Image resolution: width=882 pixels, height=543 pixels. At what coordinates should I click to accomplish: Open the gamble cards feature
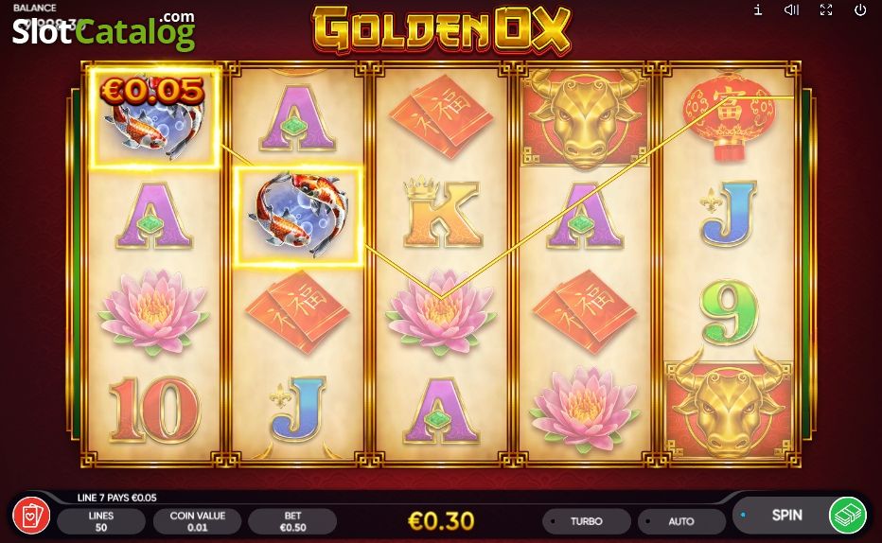31,516
